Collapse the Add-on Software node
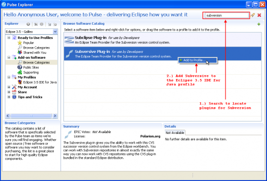267x181 pixels. coord(9,58)
